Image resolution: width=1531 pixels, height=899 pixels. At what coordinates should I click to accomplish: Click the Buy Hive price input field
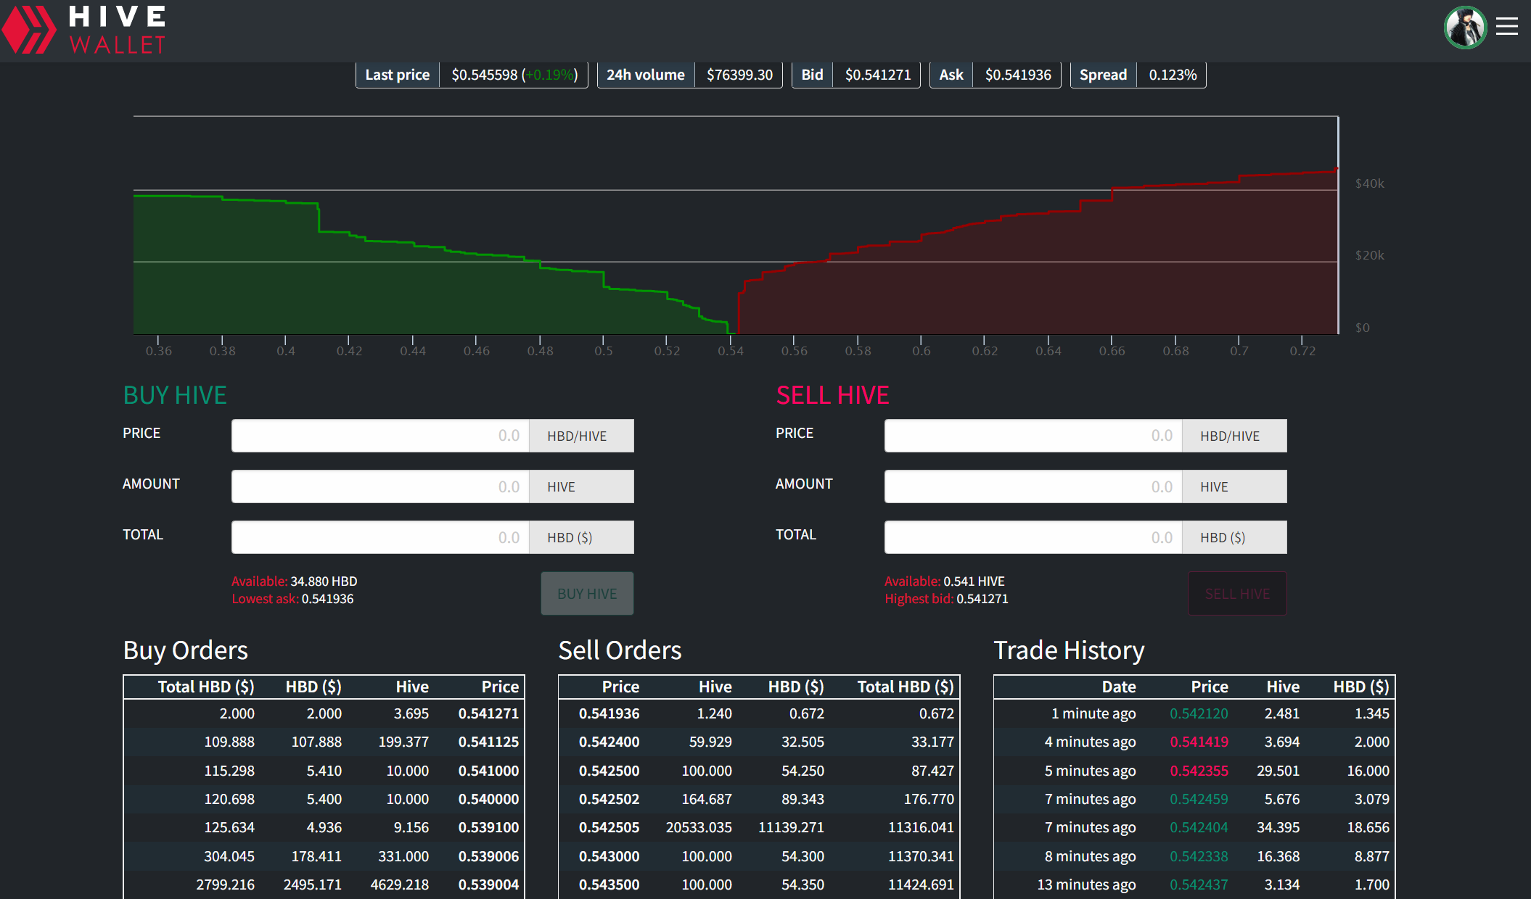(380, 436)
